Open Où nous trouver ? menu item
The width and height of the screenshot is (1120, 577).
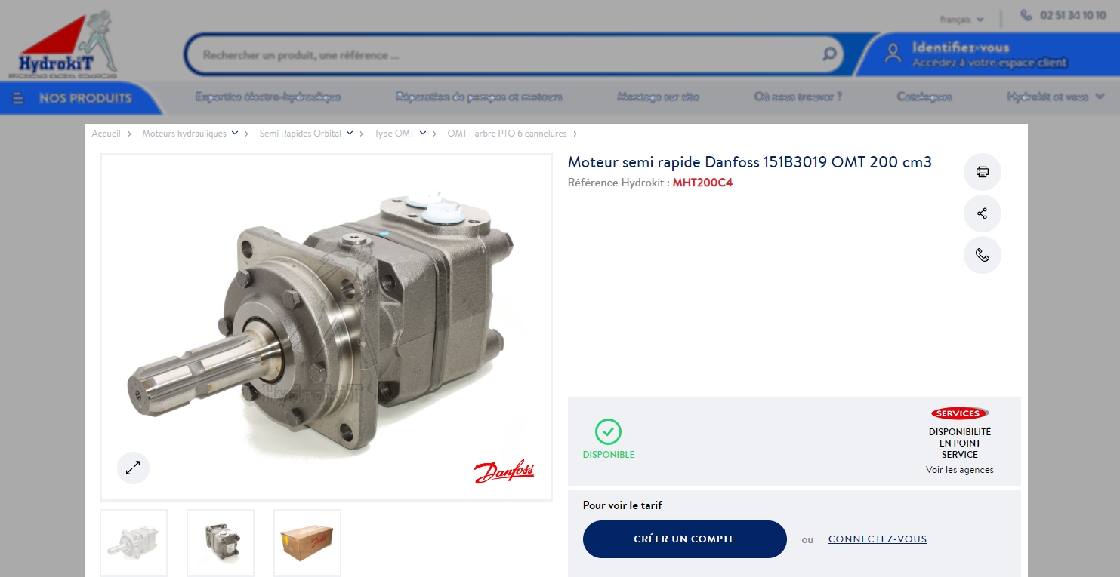(x=798, y=97)
